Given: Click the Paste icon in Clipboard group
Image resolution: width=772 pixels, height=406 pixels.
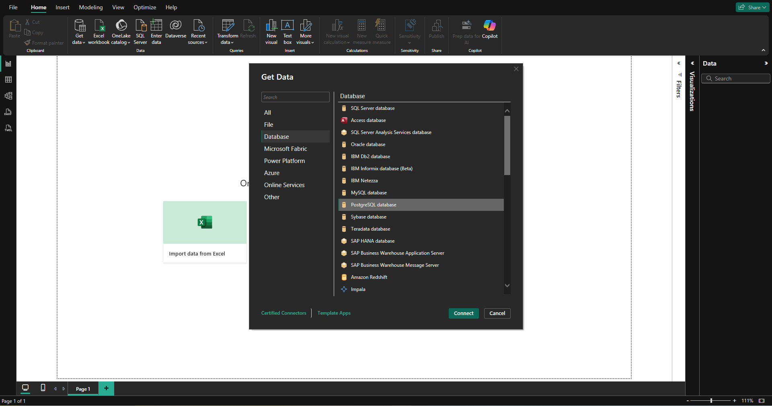Looking at the screenshot, I should (14, 29).
